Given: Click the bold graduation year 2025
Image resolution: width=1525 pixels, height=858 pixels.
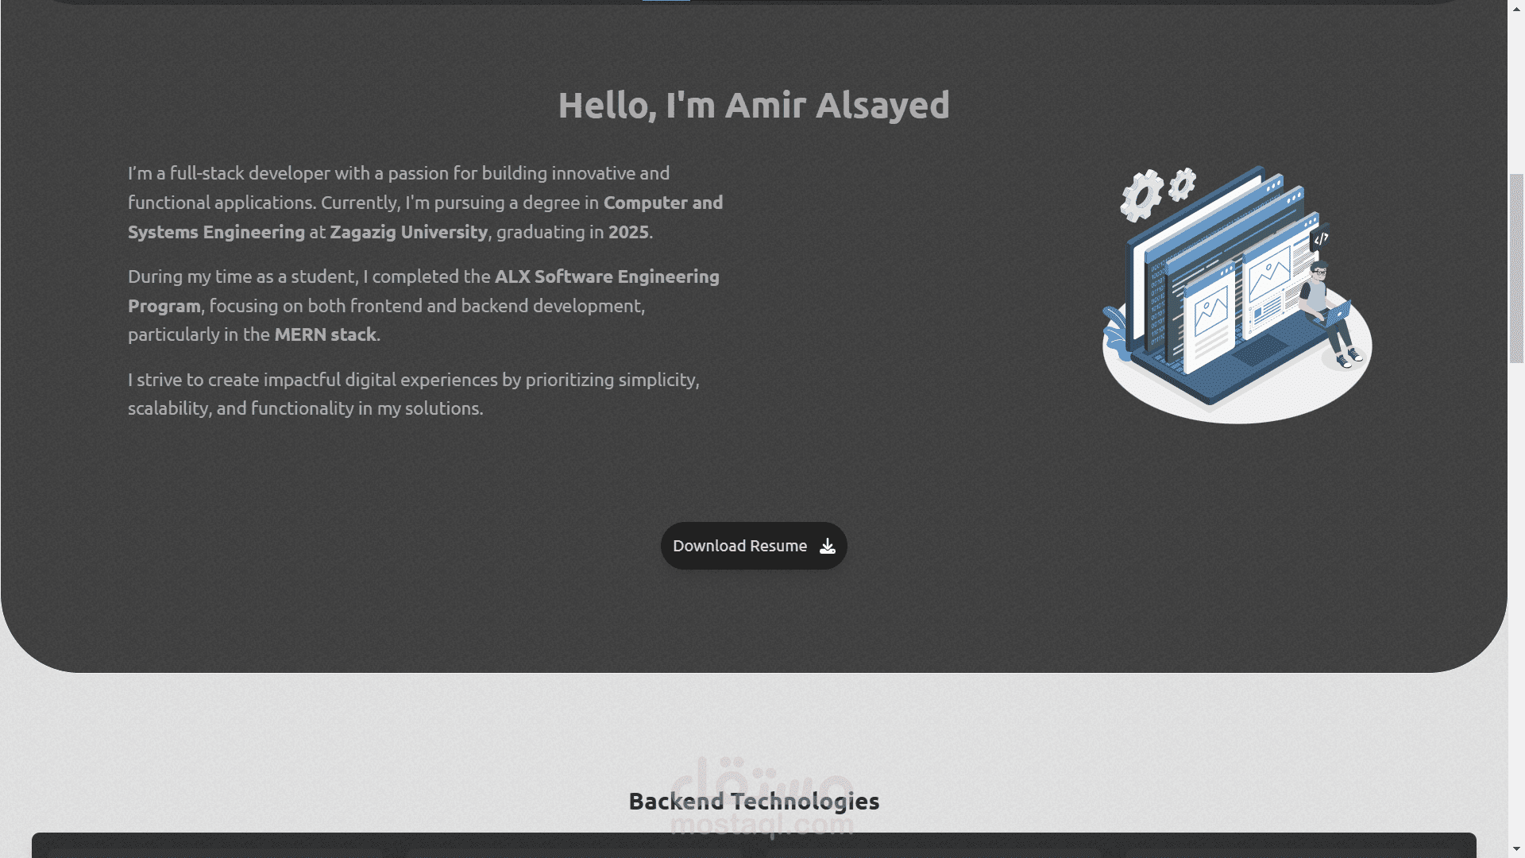Looking at the screenshot, I should 628,232.
